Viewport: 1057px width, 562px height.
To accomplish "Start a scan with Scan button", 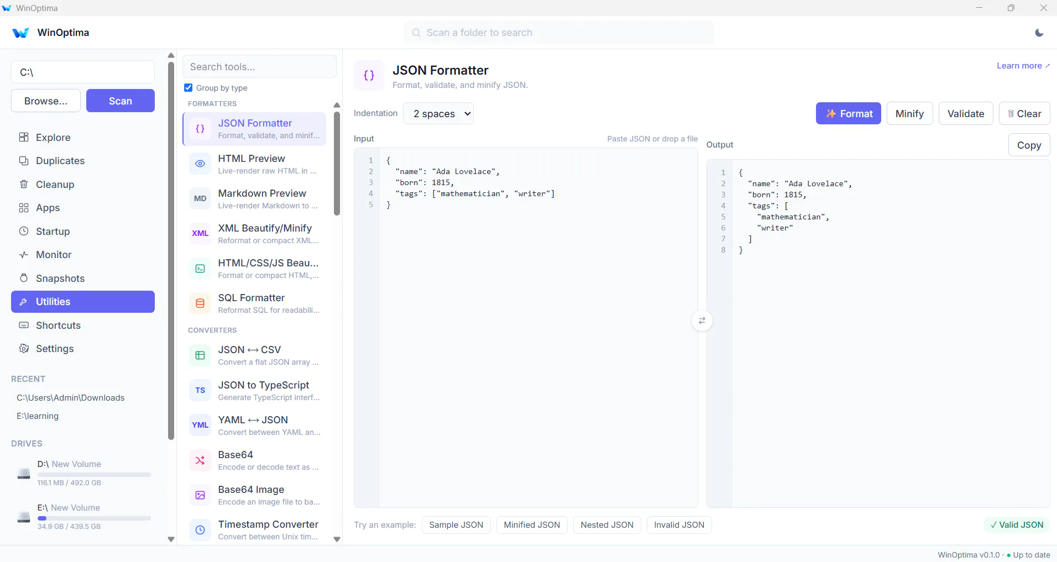I will click(121, 101).
